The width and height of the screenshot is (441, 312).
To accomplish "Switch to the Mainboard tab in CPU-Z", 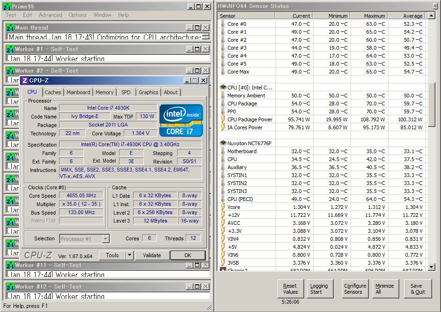I will 78,92.
